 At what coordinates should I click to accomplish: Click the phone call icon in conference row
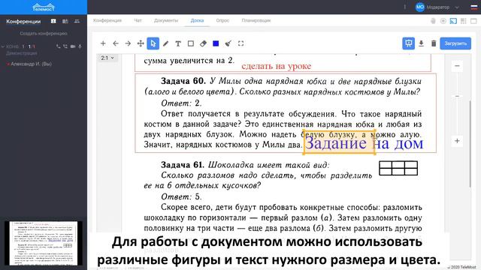pos(59,46)
